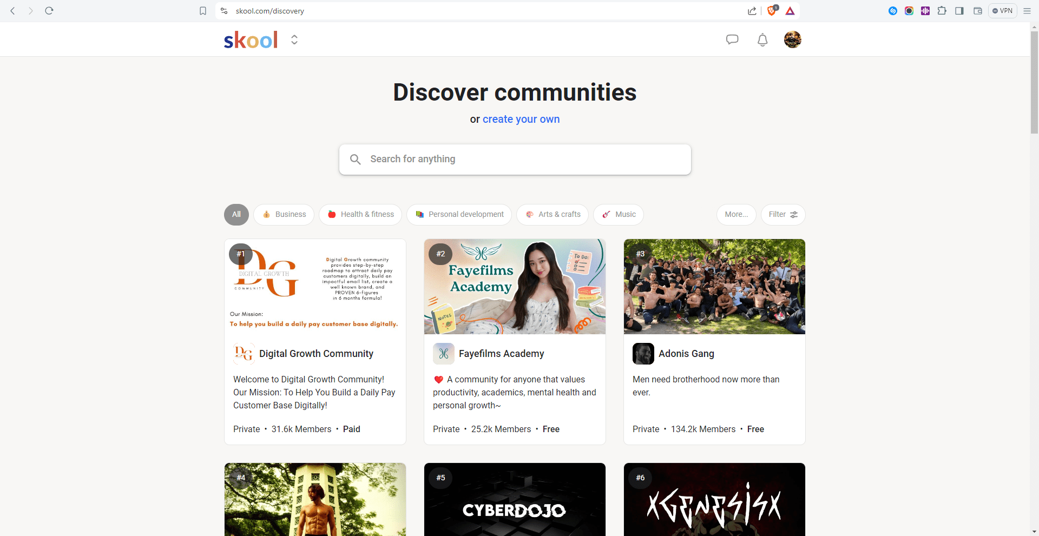Click the Digital Growth Community title
This screenshot has height=536, width=1039.
(316, 354)
